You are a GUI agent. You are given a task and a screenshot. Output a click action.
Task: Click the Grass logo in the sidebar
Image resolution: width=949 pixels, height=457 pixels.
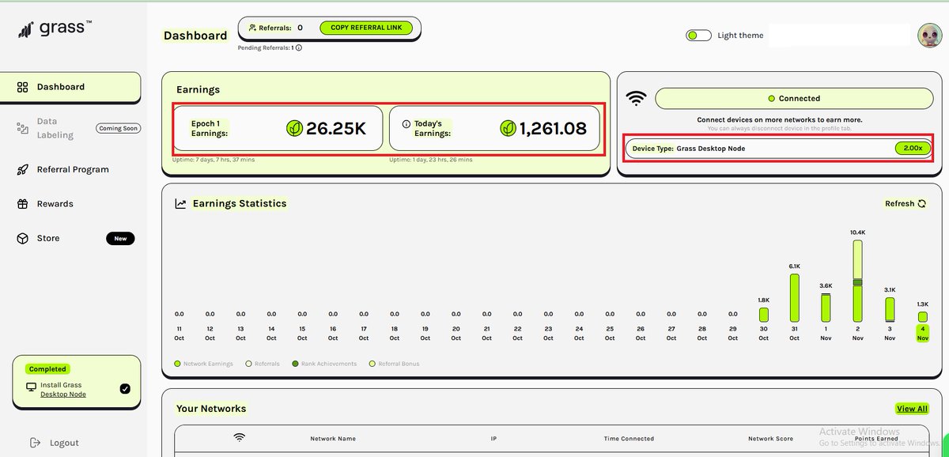55,29
